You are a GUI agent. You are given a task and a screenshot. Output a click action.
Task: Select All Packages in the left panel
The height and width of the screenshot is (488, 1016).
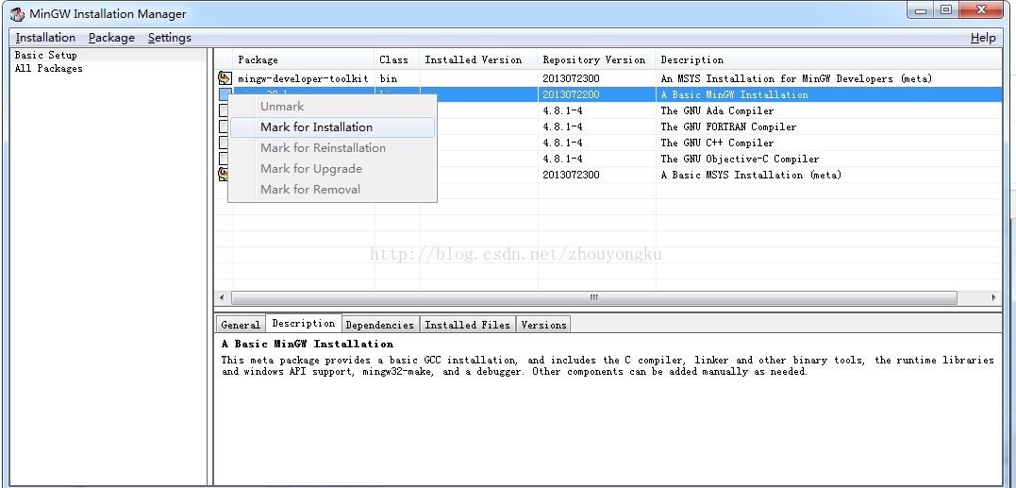(49, 68)
